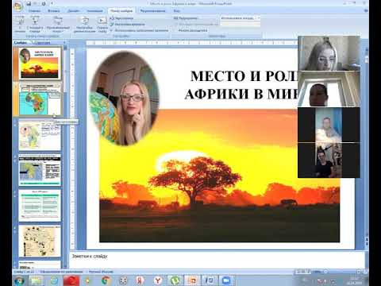Open the round Office button menu
Screen dimensions: 381x286
click(18, 6)
